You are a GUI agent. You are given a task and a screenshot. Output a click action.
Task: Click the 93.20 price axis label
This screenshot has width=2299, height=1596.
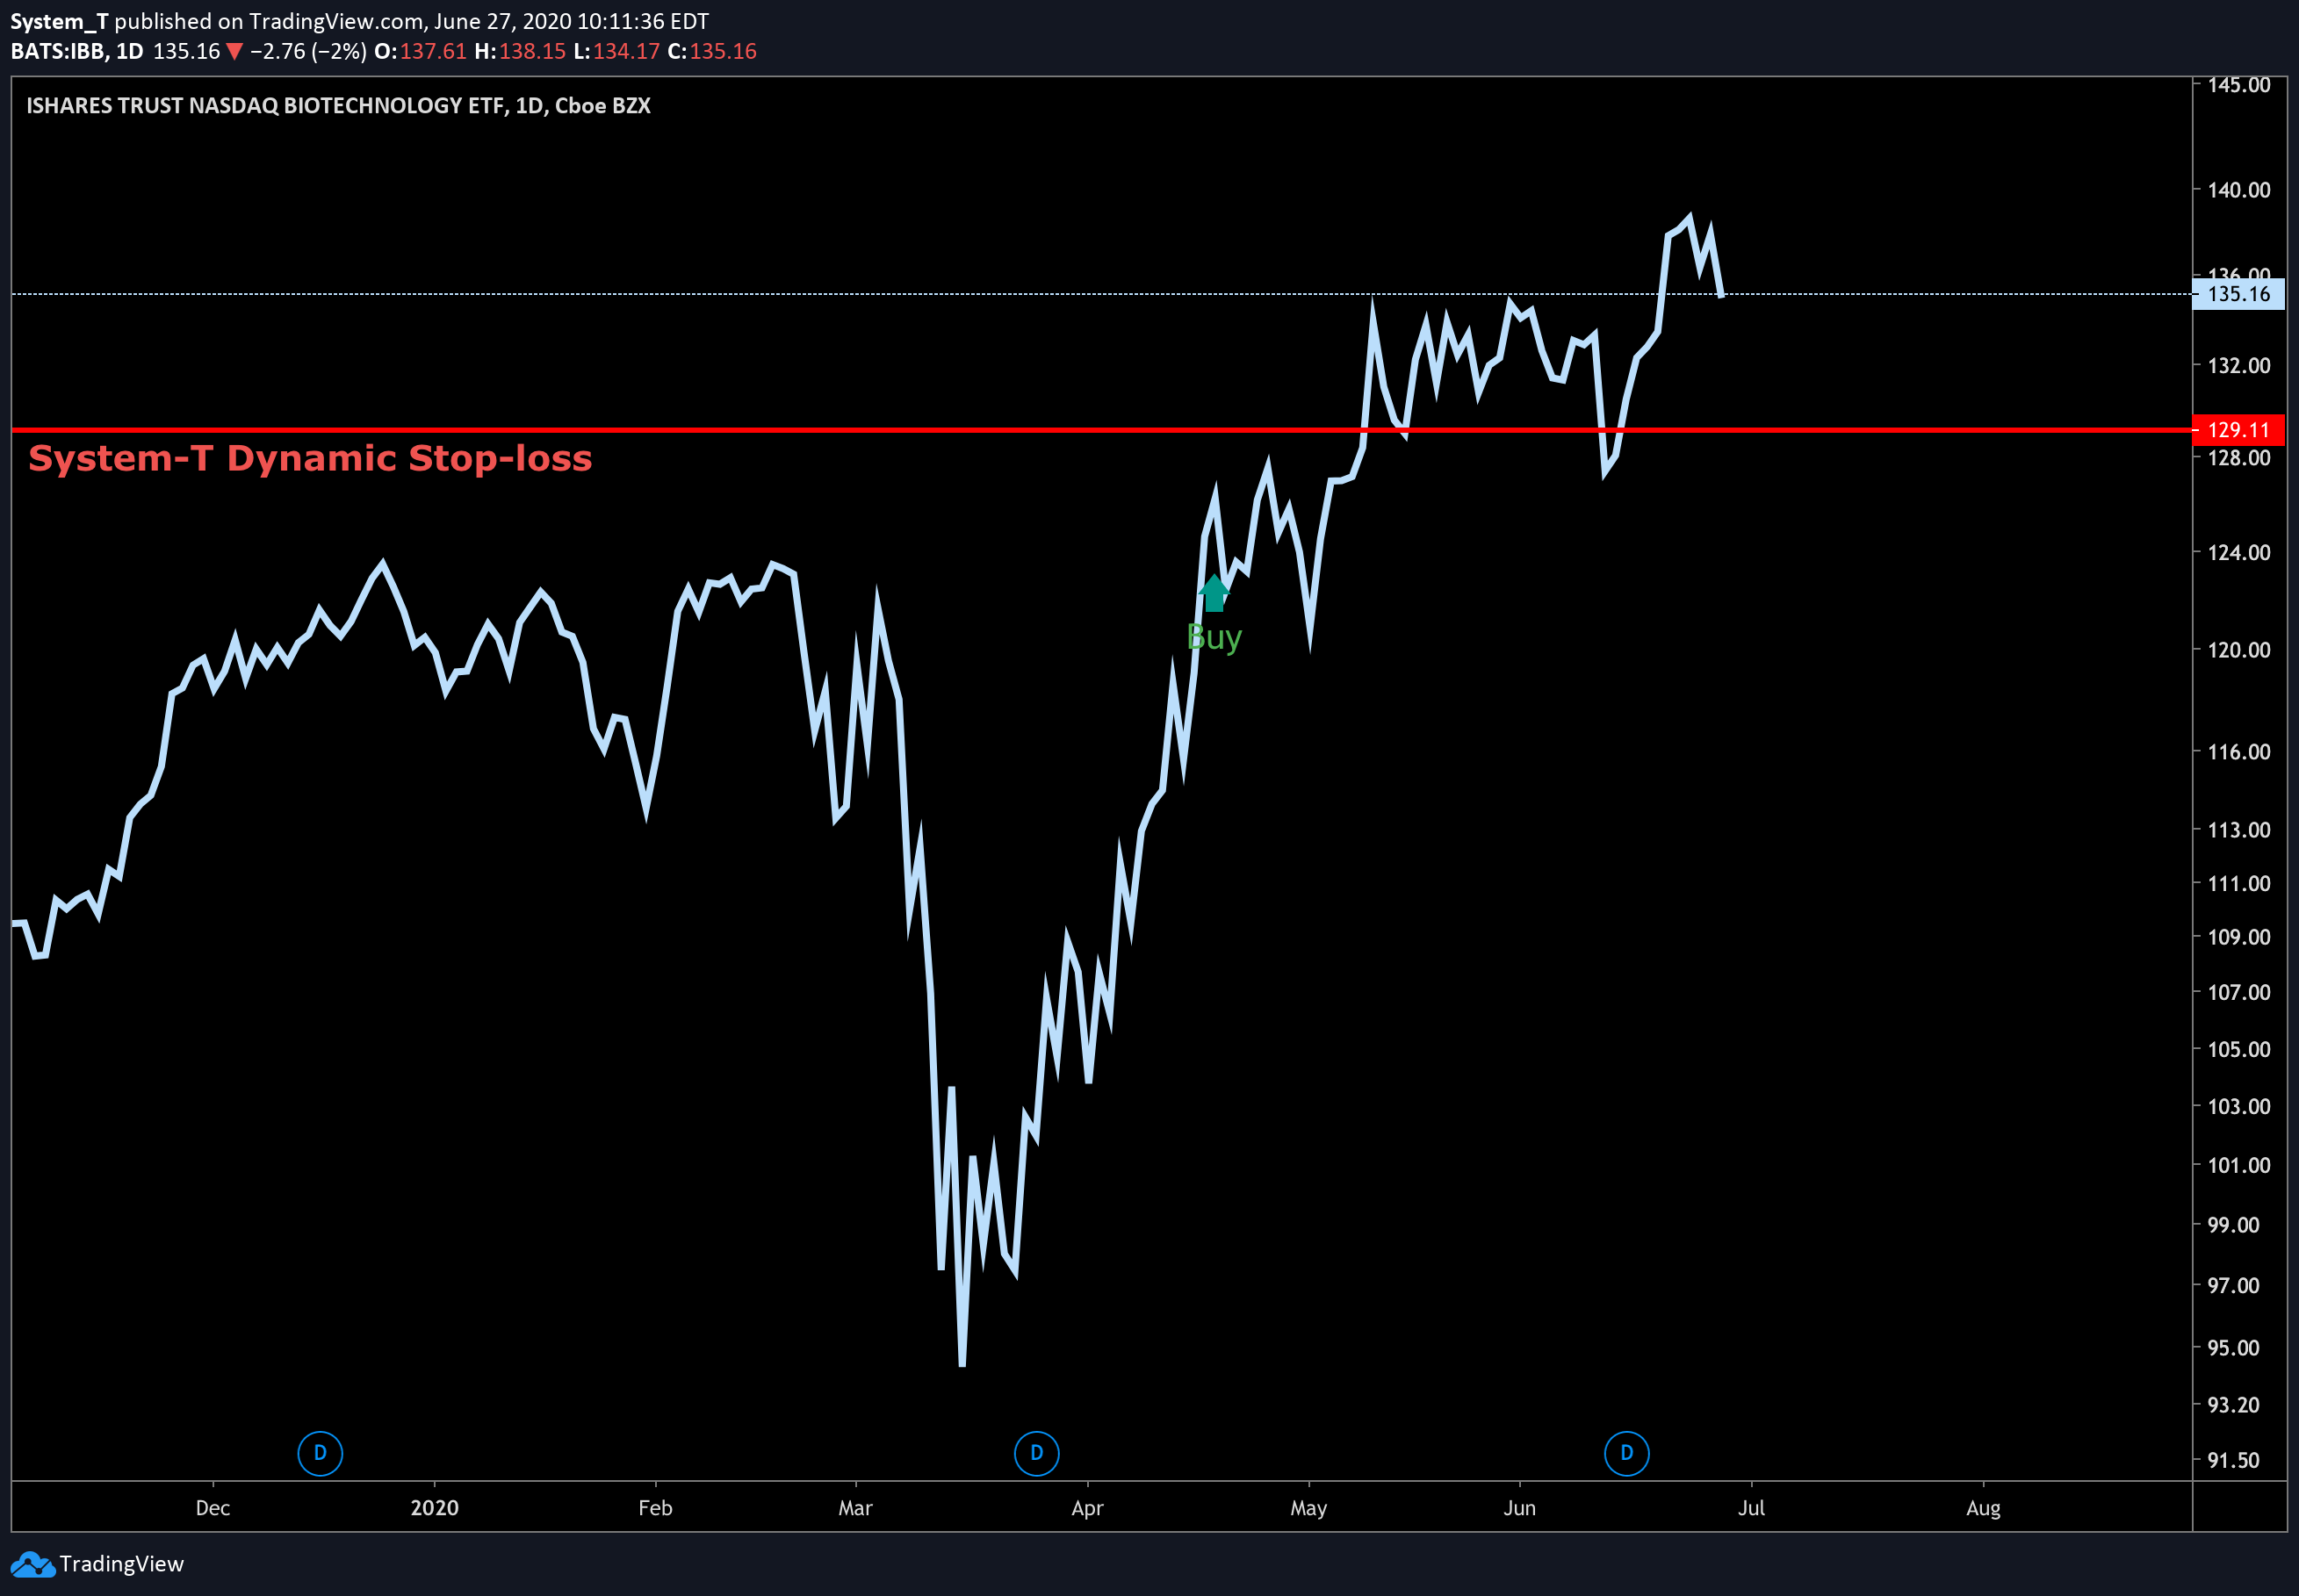click(x=2233, y=1405)
